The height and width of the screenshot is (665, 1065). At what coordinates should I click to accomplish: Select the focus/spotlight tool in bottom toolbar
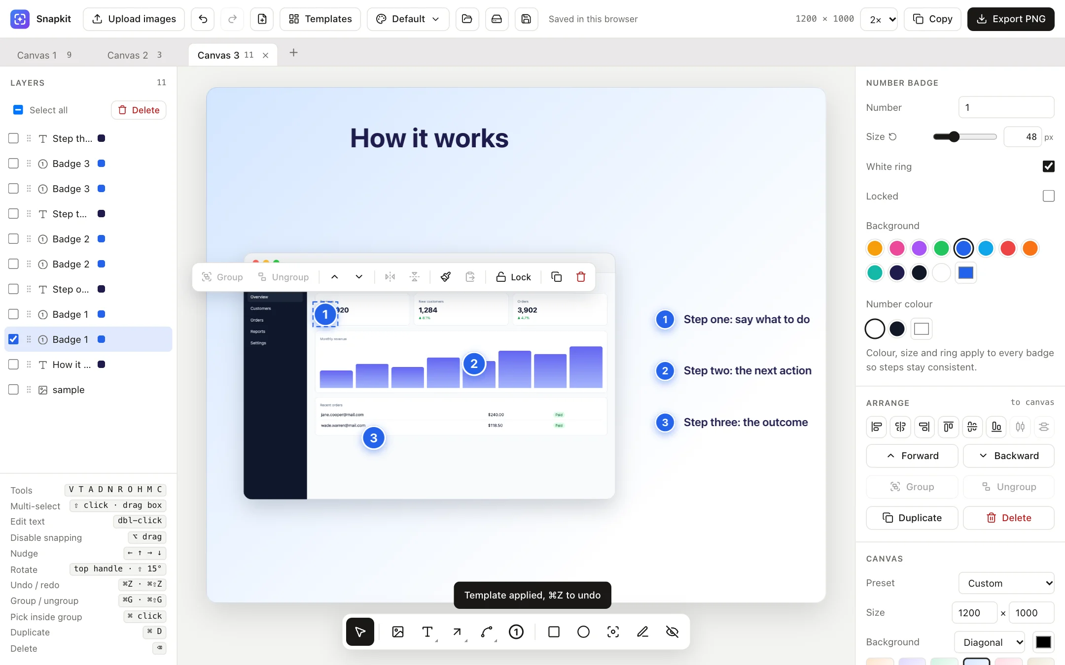point(613,632)
